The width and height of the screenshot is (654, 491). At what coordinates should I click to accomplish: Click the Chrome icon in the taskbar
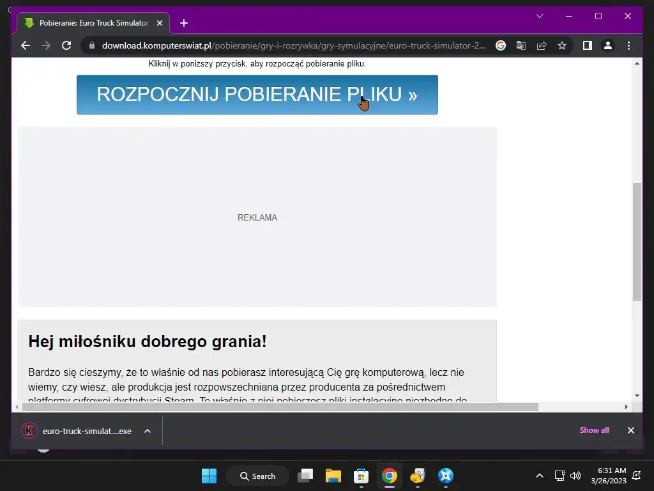(389, 476)
